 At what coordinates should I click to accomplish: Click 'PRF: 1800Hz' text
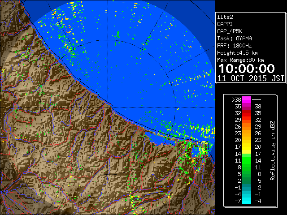pos(235,46)
